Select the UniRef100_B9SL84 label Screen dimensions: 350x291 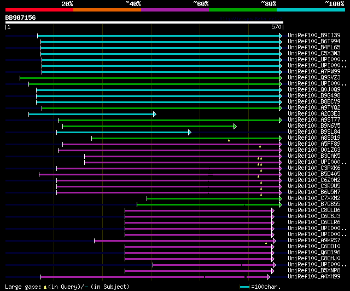(x=314, y=132)
